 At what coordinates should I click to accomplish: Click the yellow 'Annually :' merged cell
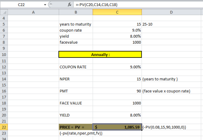tap(100, 55)
